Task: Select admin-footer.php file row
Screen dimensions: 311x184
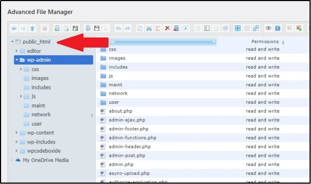Action: coord(202,129)
